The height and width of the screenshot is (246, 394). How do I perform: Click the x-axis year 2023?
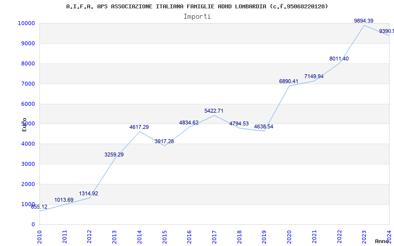click(364, 237)
